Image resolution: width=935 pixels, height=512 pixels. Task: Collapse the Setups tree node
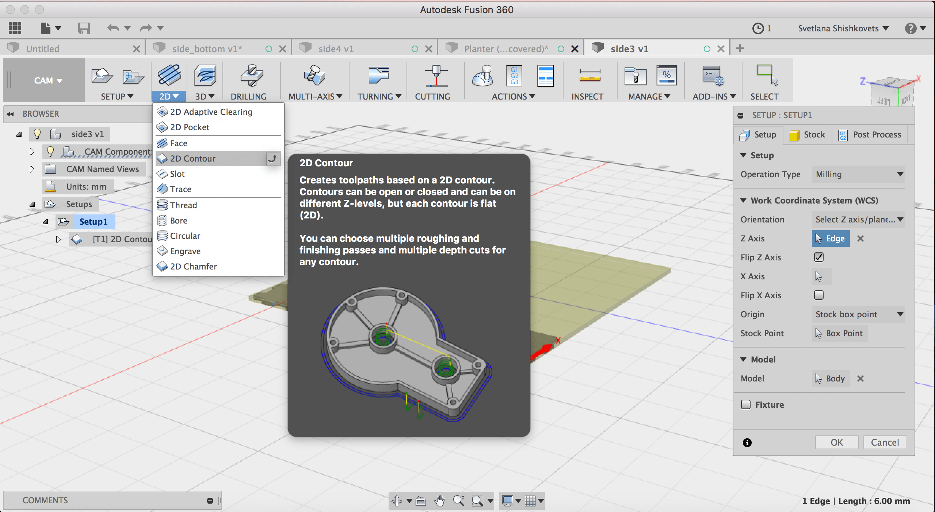(x=32, y=204)
